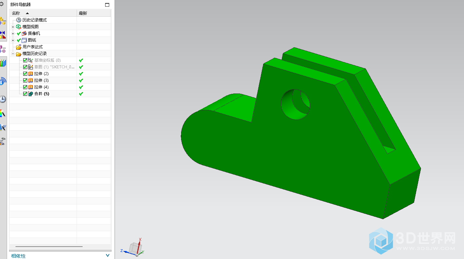Select the 图纸 tree item

(32, 40)
